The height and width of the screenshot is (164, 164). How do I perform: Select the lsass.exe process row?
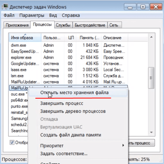point(68,70)
